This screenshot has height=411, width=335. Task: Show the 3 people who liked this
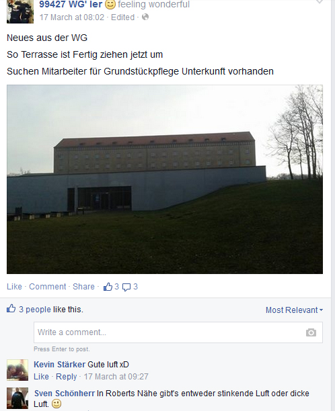[x=35, y=310]
